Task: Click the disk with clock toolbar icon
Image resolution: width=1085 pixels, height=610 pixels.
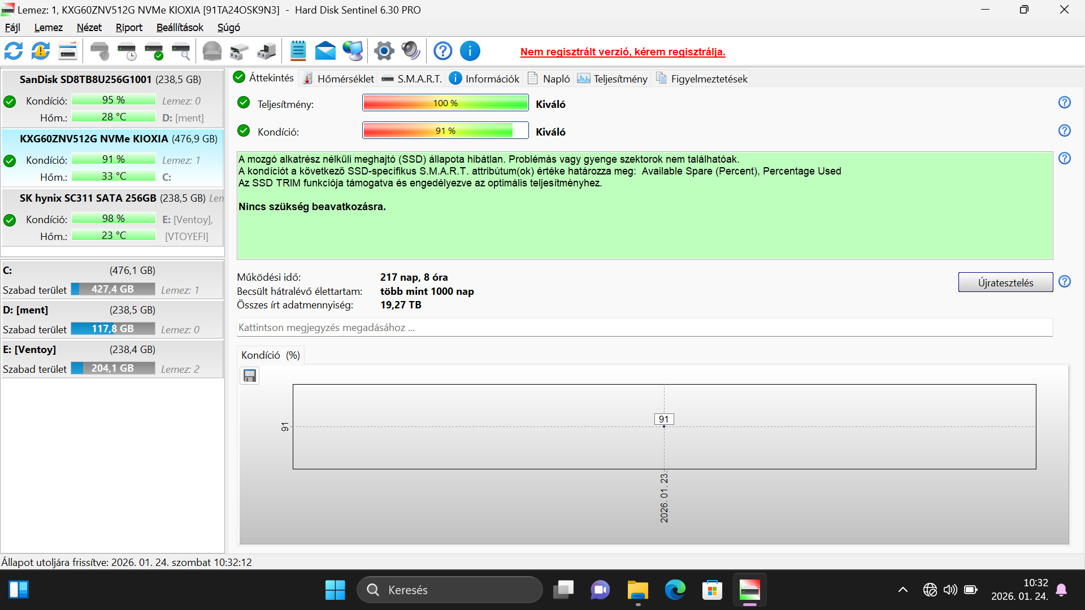Action: (127, 51)
